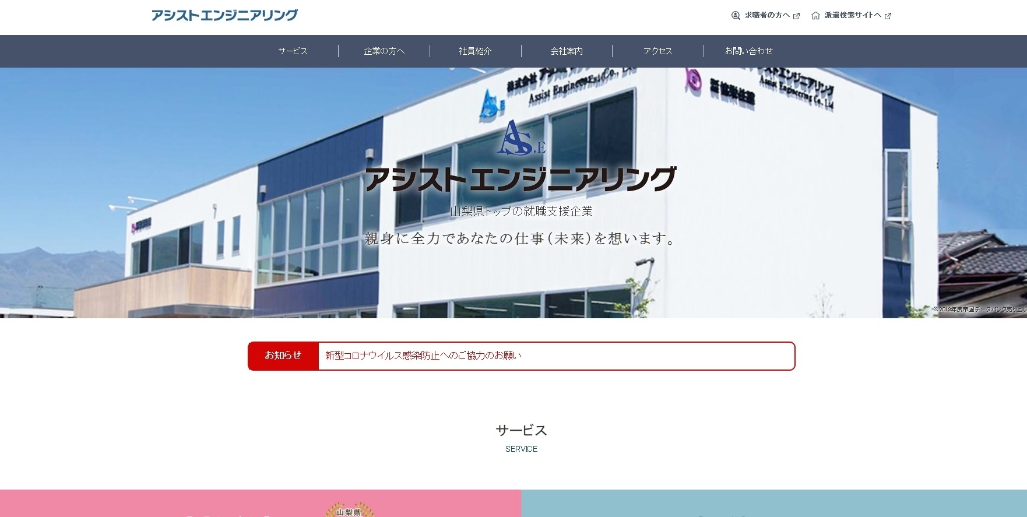This screenshot has width=1027, height=517.
Task: Click the 山梨県トップの就職支援企業 tagline
Action: tap(521, 211)
